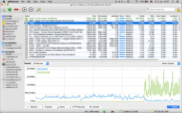Screen dimensions: 182x113
Task: Open the Edit menu
Action: (x=29, y=1)
